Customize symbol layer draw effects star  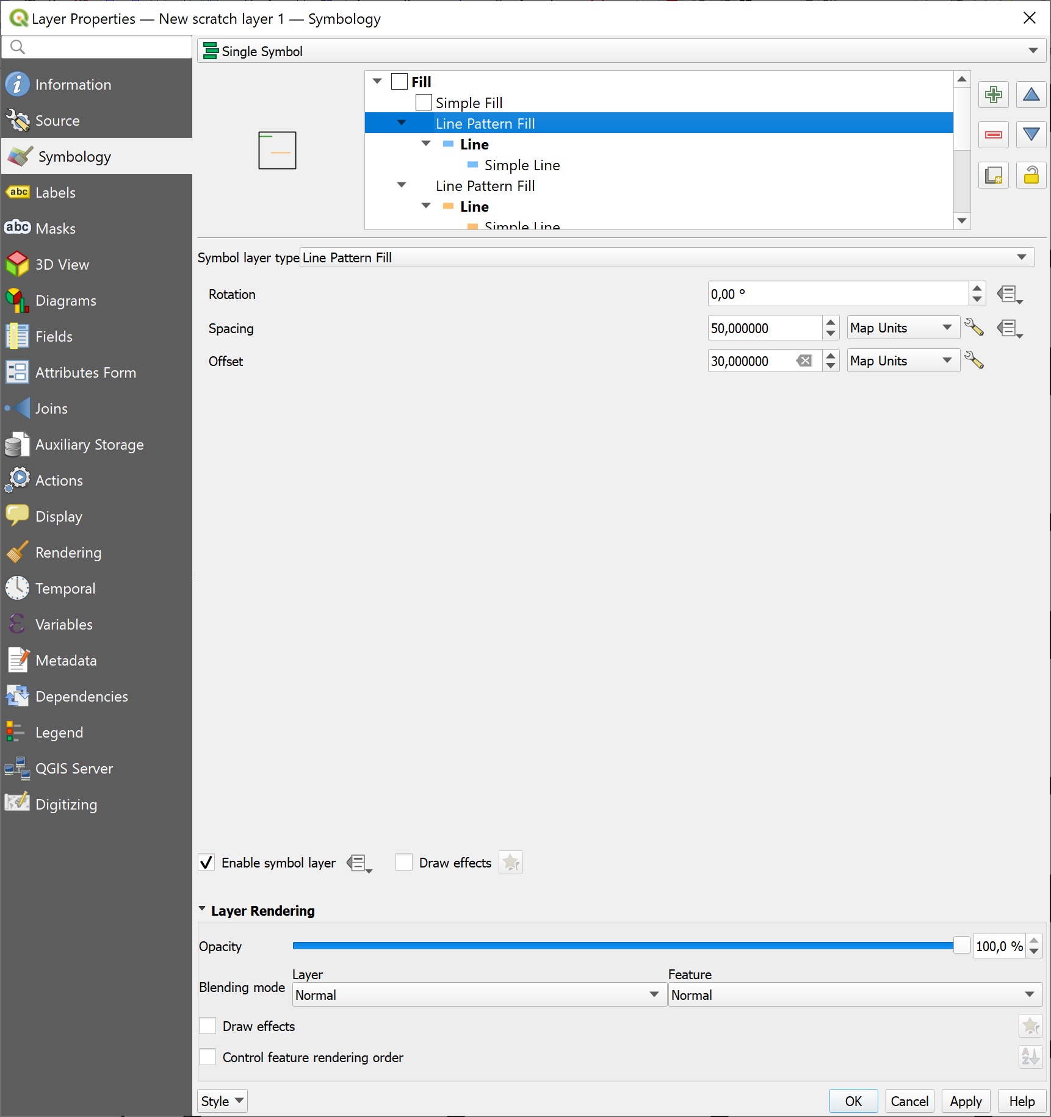click(511, 863)
